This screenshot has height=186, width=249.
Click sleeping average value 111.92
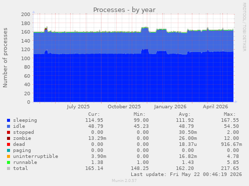tap(185, 120)
